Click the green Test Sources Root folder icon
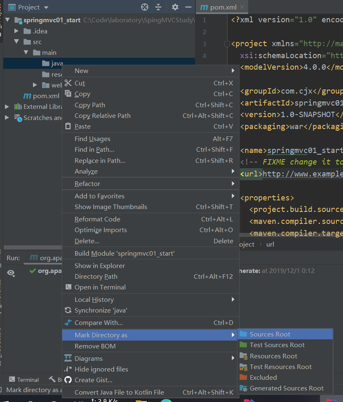Image resolution: width=343 pixels, height=402 pixels. (x=243, y=345)
